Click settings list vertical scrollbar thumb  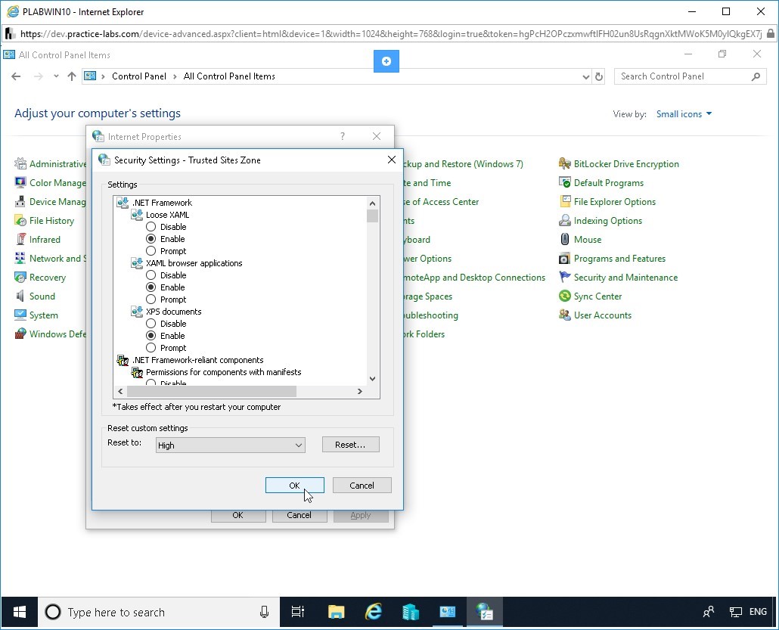click(x=373, y=216)
